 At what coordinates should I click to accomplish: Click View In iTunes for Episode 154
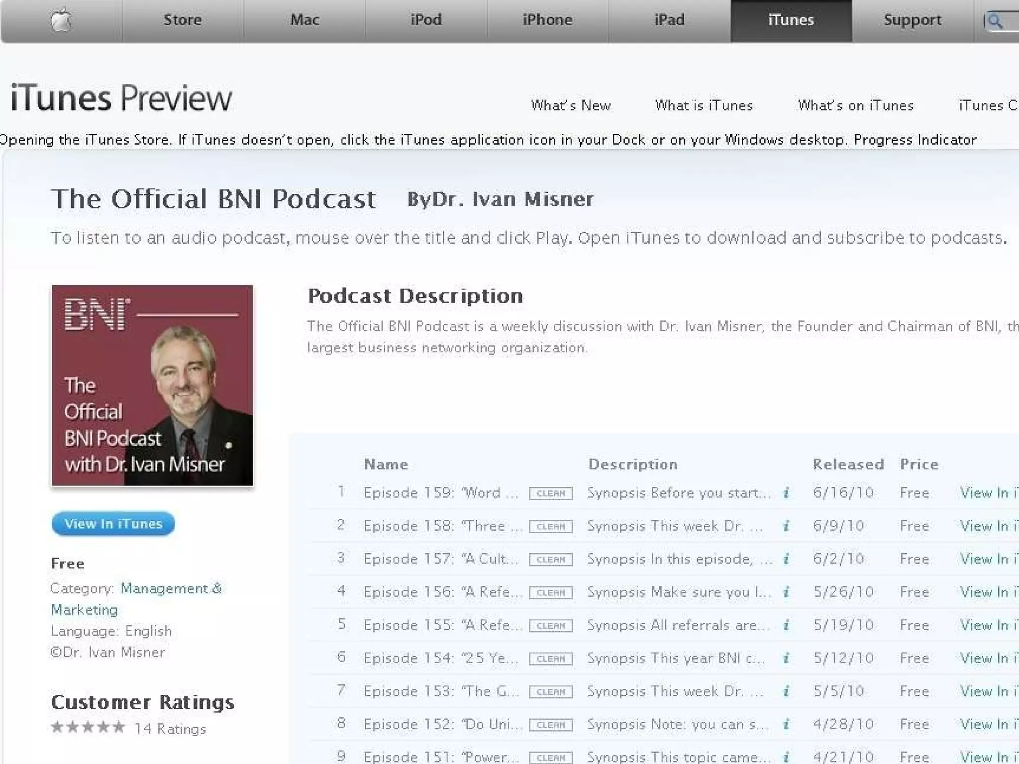(989, 658)
